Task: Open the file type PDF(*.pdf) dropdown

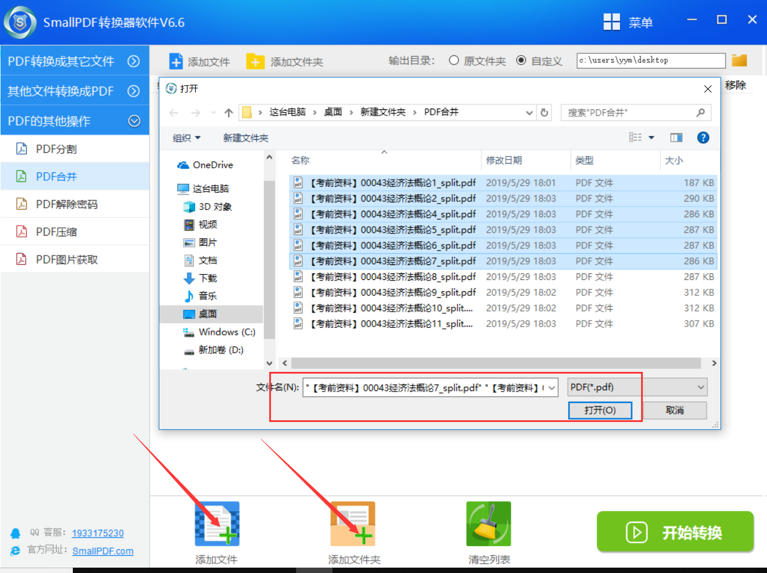Action: (x=637, y=387)
